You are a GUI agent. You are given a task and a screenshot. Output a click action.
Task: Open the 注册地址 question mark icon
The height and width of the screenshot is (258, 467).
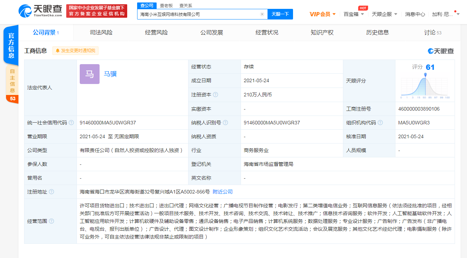(x=51, y=192)
